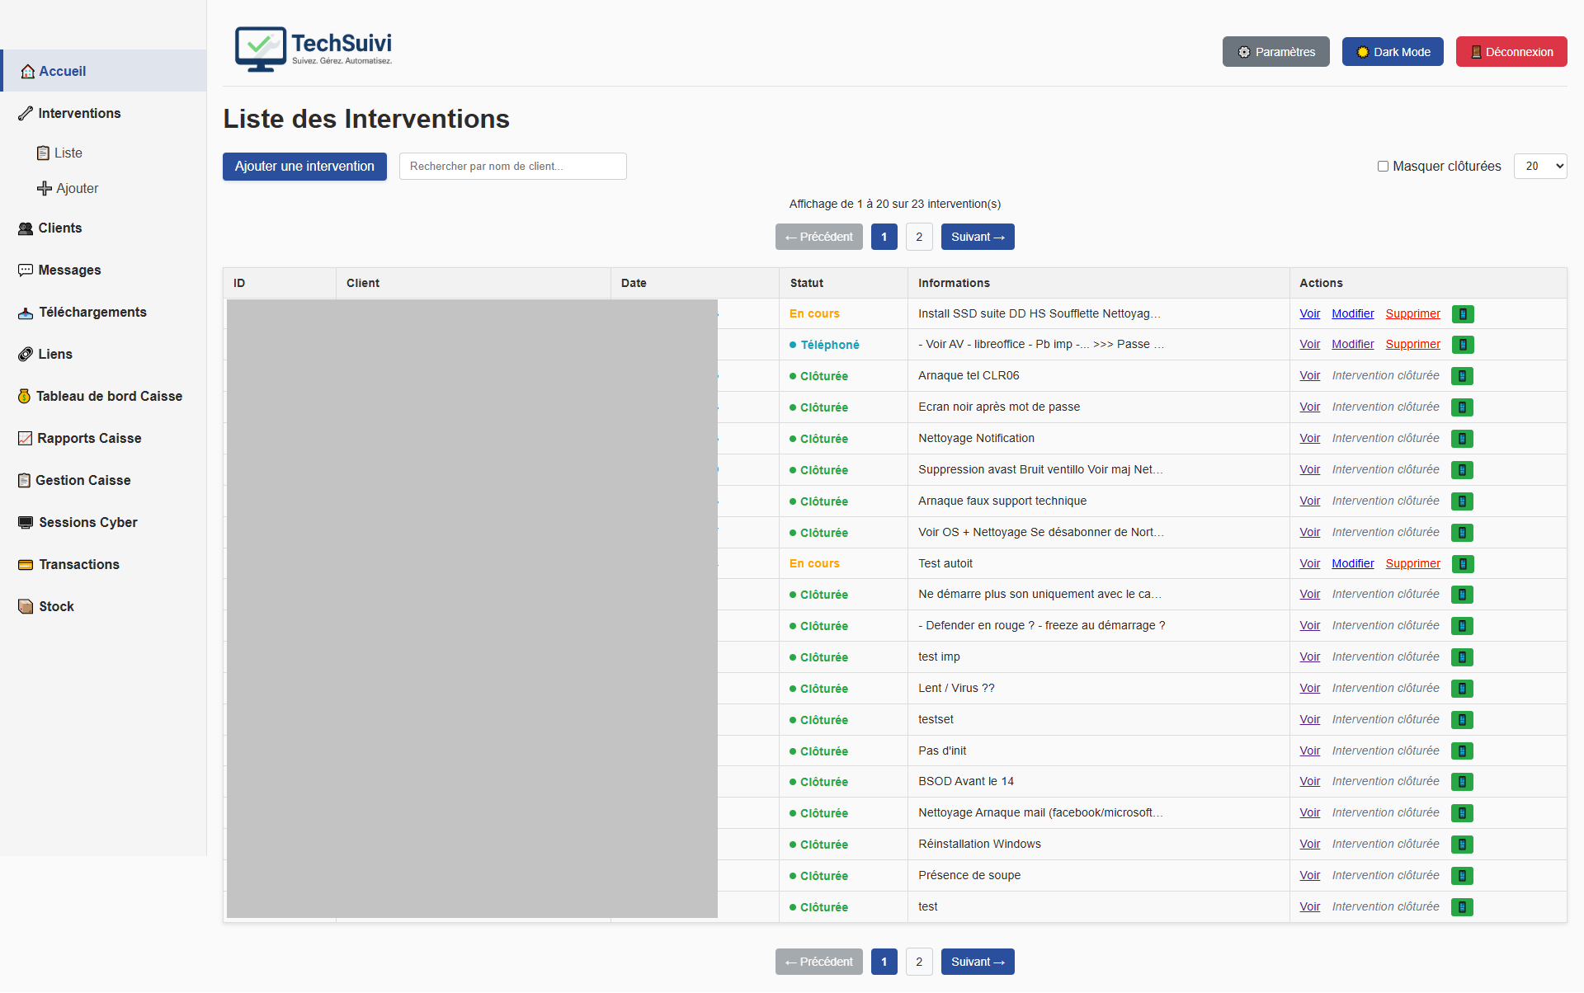This screenshot has width=1584, height=993.
Task: Click money bag icon for Tableau de bord Caisse
Action: point(25,397)
